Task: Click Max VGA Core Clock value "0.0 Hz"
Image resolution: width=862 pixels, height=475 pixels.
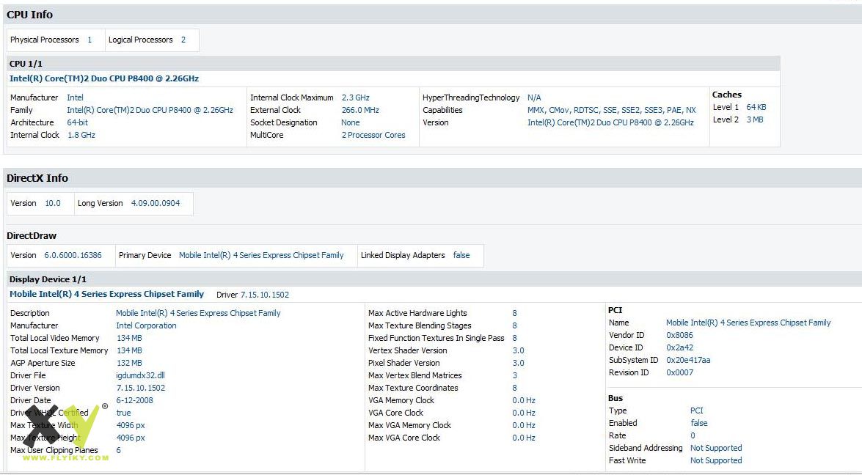Action: coord(524,438)
